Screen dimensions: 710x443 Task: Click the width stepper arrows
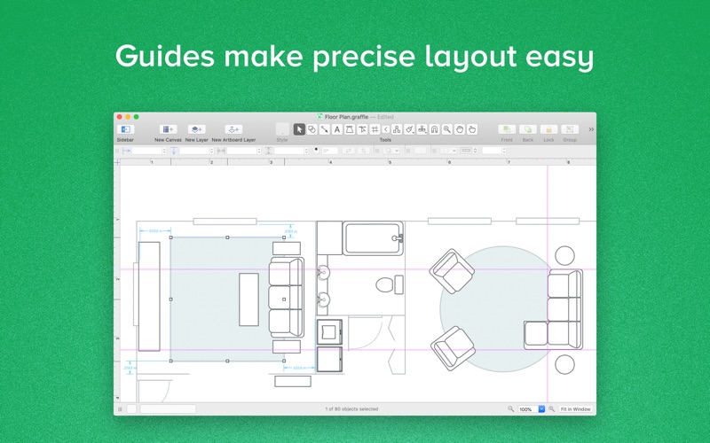click(x=259, y=151)
